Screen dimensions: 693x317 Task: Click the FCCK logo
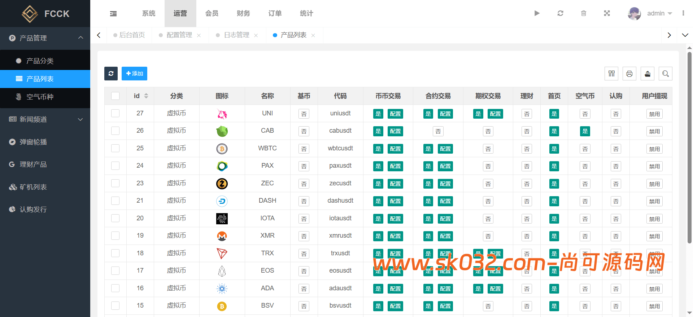(45, 14)
